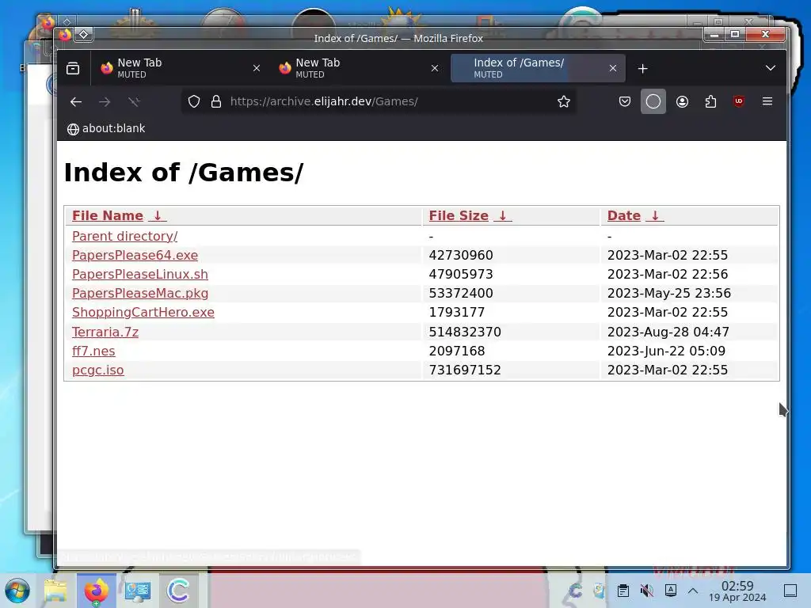
Task: Switch to the first New Tab
Action: click(x=181, y=68)
